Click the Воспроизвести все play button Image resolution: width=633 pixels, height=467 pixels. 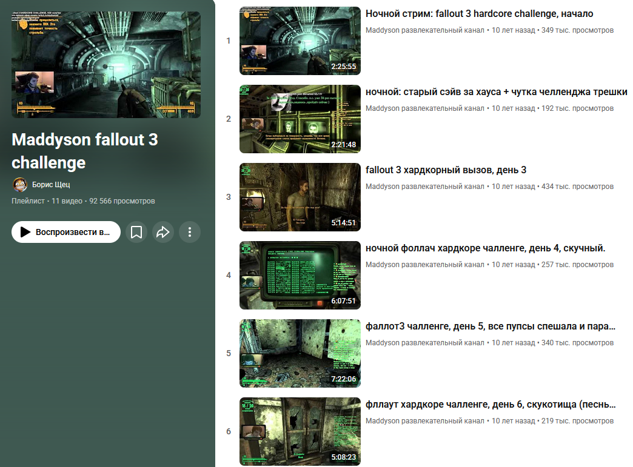66,232
